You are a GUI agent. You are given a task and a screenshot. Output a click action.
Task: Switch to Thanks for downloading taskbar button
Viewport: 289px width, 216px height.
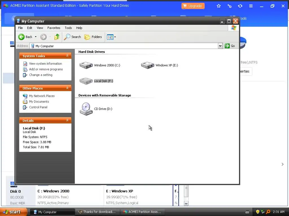pos(97,212)
